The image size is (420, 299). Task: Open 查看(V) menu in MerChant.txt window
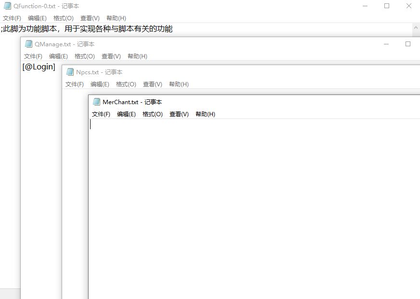(x=179, y=114)
